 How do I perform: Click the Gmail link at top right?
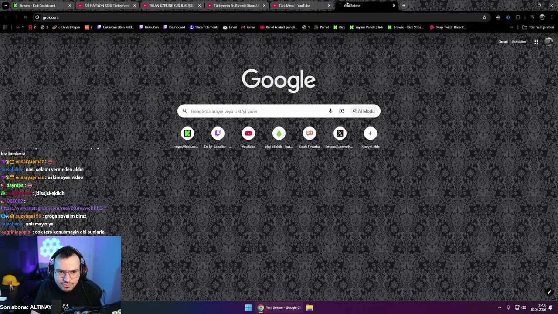pos(503,42)
